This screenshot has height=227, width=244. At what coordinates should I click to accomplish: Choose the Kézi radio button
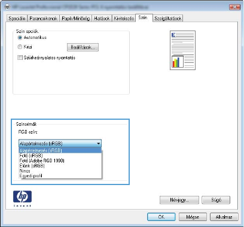coord(20,47)
